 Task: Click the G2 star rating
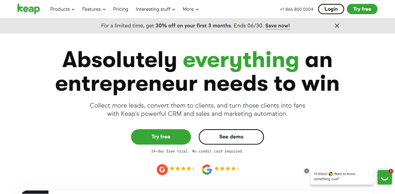coord(182,169)
